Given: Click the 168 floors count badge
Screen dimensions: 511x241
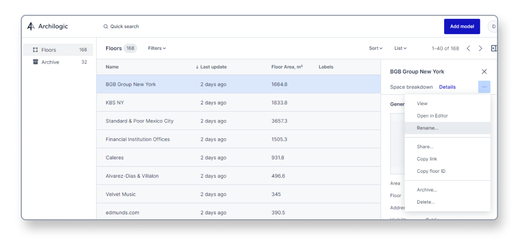Looking at the screenshot, I should click(x=130, y=48).
